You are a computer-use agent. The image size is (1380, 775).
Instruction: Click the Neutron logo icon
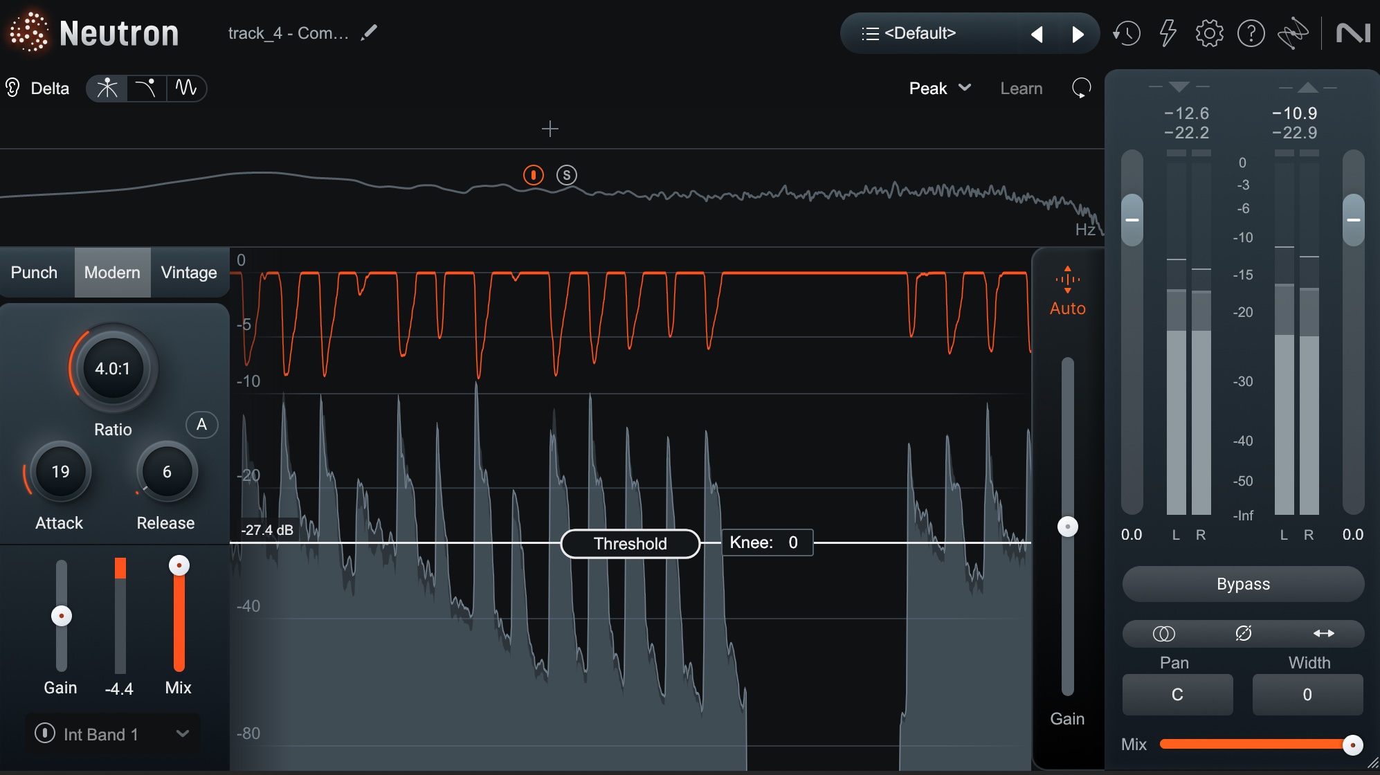28,33
